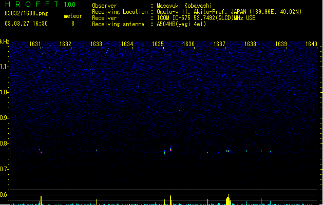Click the meteor echo blob near 1631
This screenshot has height=205, width=323.
click(x=41, y=152)
